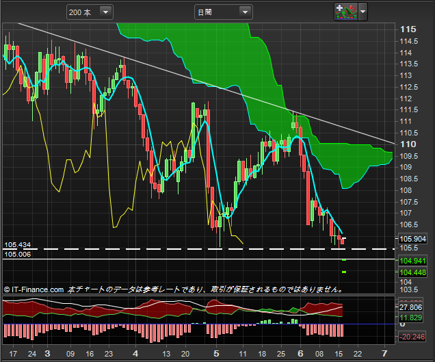Click the green 104.448 marker on chart
The image size is (435, 362).
(x=344, y=272)
